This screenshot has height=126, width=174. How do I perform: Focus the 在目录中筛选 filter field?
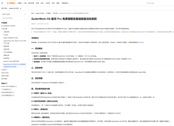[x=14, y=18]
